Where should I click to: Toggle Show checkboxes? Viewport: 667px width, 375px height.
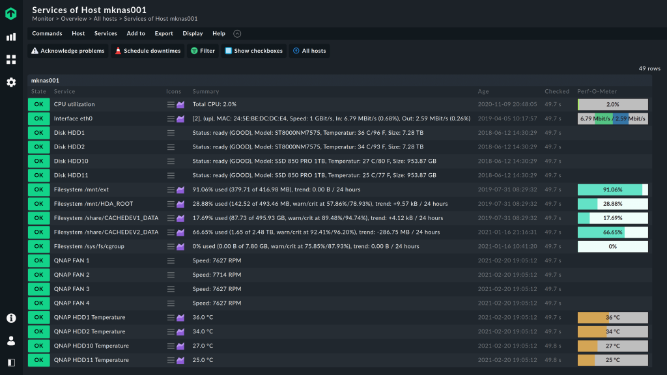253,51
